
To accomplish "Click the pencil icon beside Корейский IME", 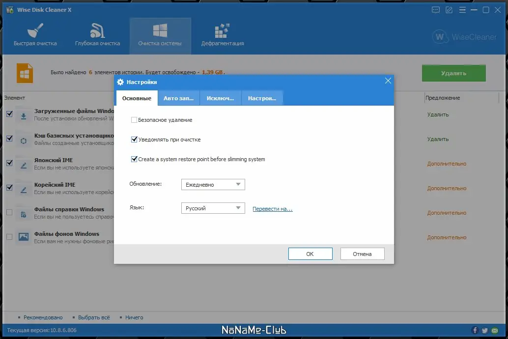I will [x=23, y=190].
